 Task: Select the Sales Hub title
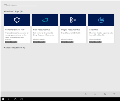point(94,30)
